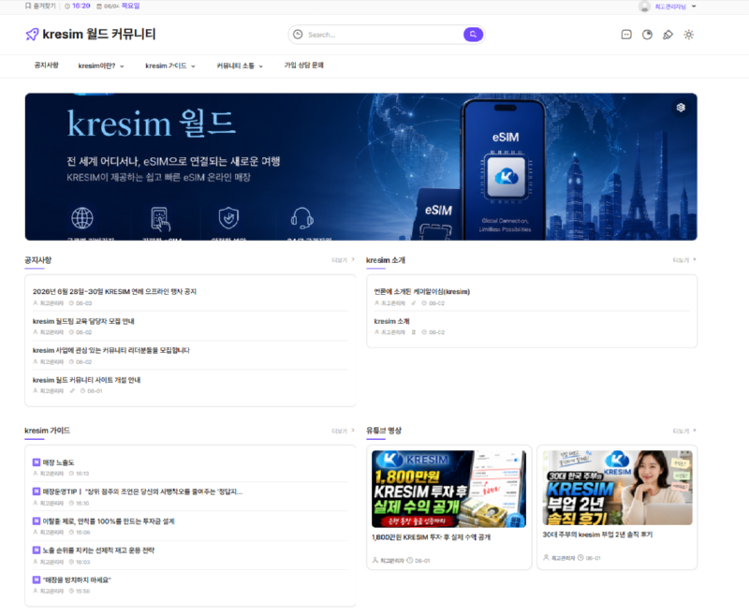
Task: Click the kresim 월드 hero banner image
Action: tap(360, 167)
